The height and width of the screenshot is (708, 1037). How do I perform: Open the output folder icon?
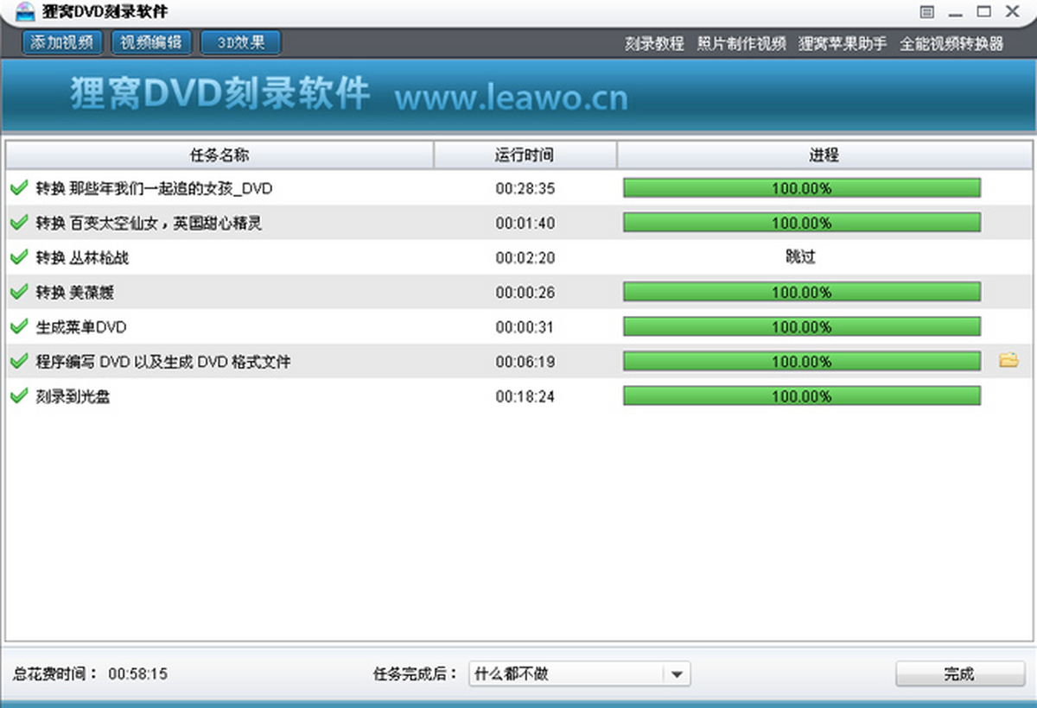point(1008,360)
